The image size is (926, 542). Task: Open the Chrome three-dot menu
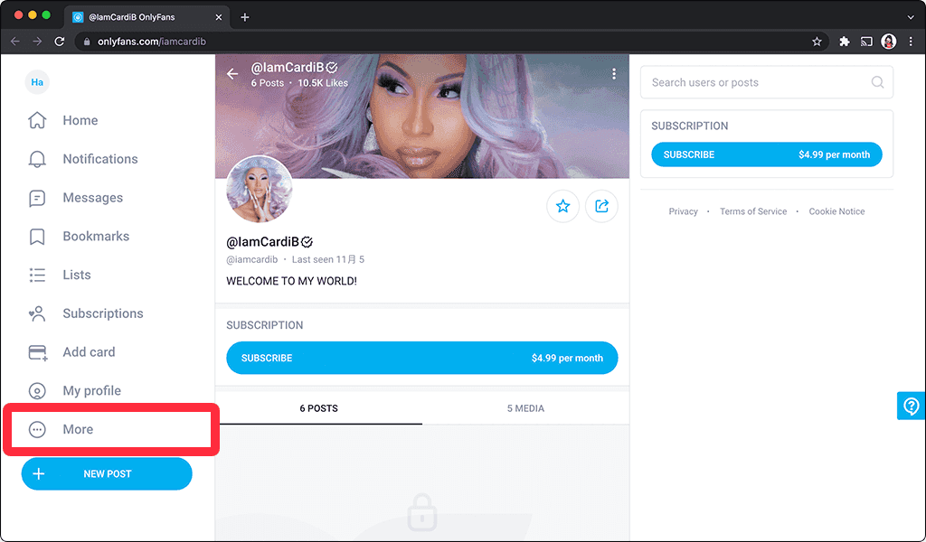[x=911, y=42]
